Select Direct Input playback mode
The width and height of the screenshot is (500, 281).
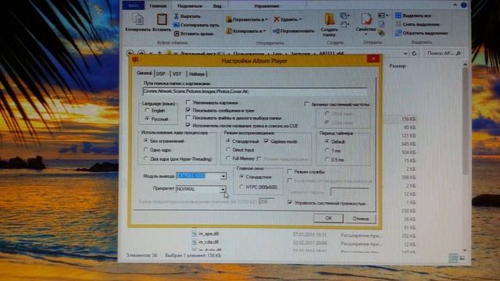(228, 149)
